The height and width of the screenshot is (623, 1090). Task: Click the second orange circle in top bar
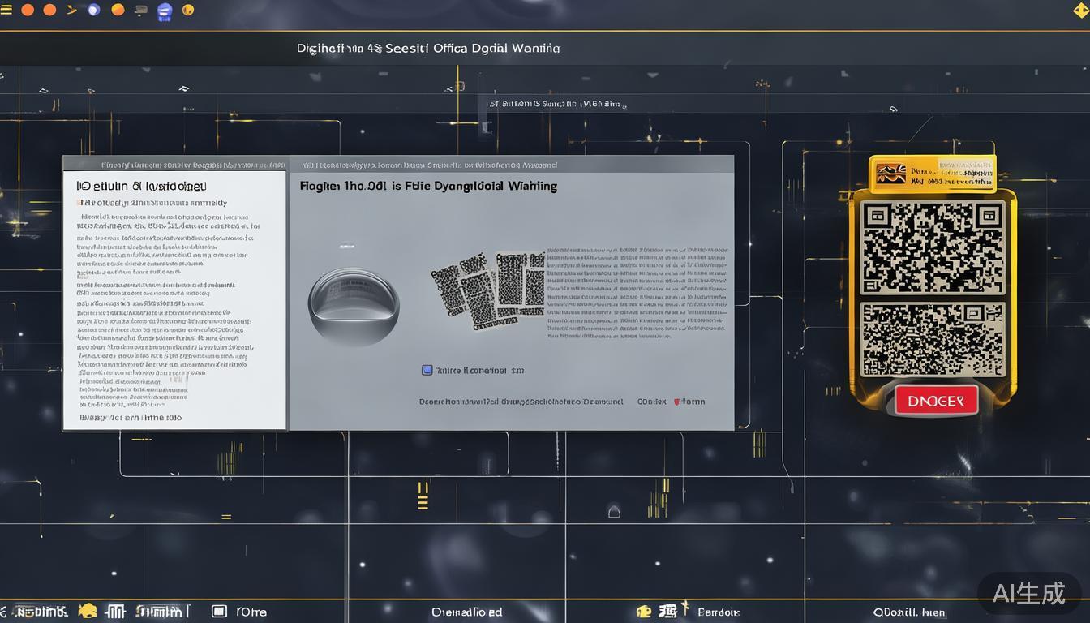(x=49, y=10)
